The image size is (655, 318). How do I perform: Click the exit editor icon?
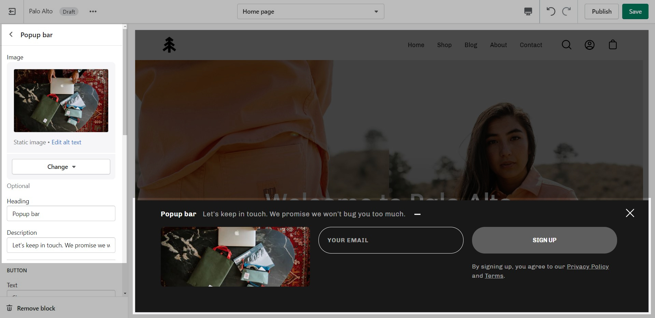pos(12,12)
